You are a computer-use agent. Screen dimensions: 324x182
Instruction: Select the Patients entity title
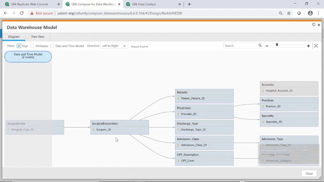182,92
